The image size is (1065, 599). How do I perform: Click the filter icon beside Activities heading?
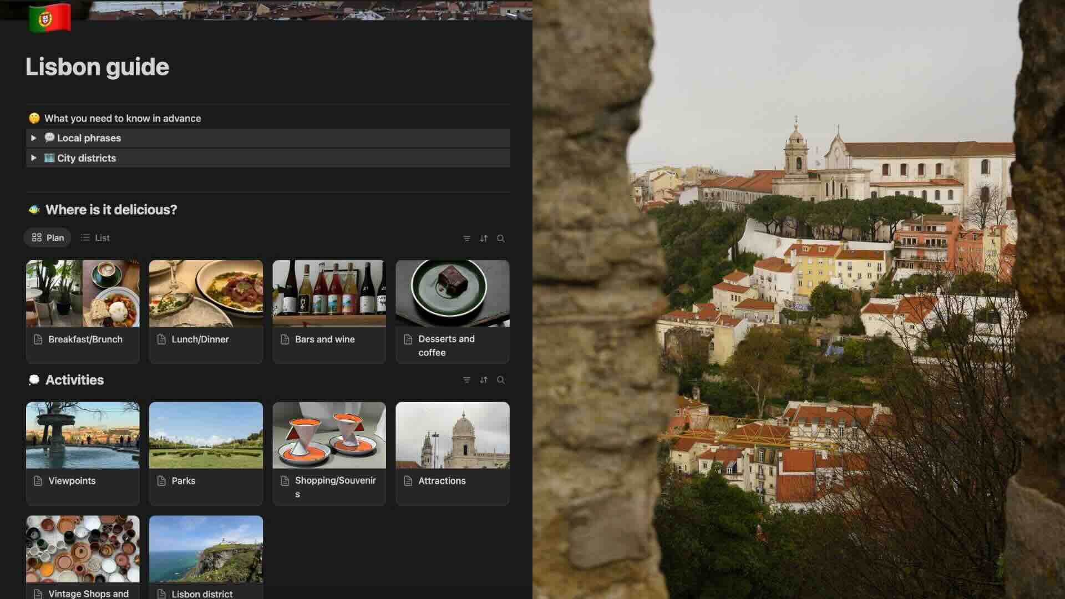pyautogui.click(x=466, y=380)
